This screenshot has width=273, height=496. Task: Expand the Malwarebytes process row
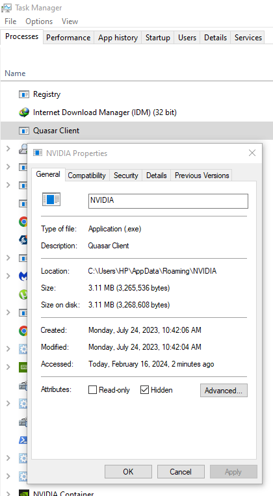pyautogui.click(x=8, y=276)
